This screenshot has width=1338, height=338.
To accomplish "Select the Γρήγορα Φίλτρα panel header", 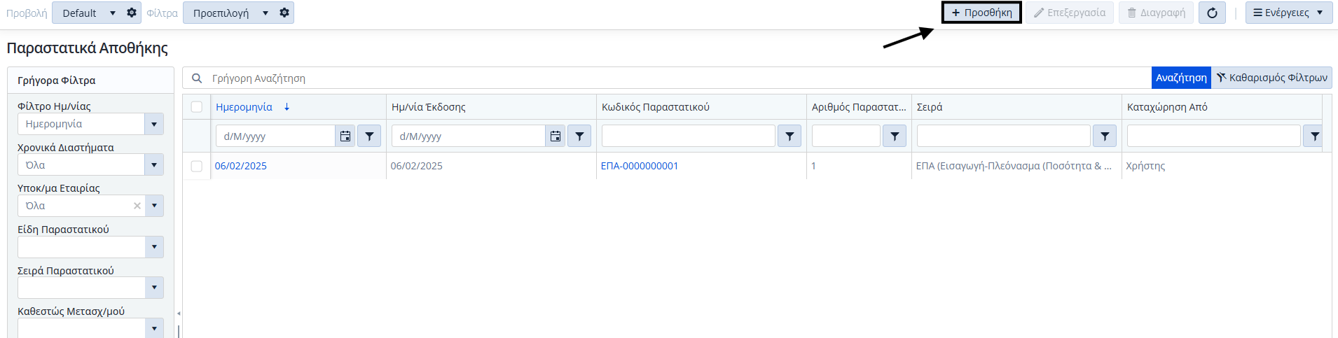I will tap(90, 80).
